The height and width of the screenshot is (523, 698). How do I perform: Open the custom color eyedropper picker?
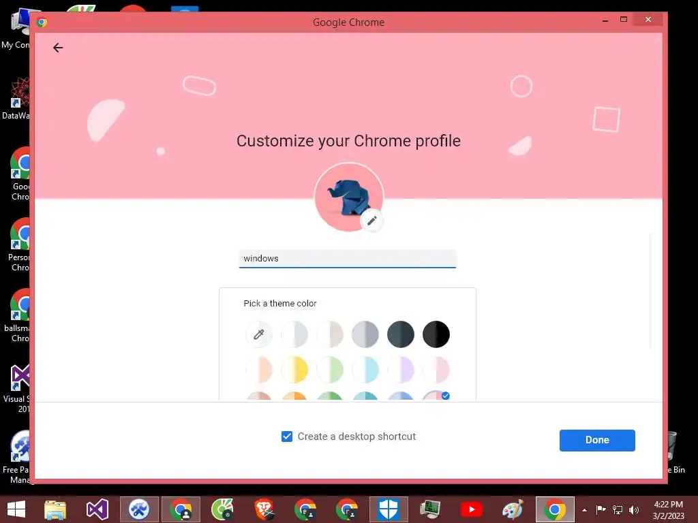coord(258,334)
